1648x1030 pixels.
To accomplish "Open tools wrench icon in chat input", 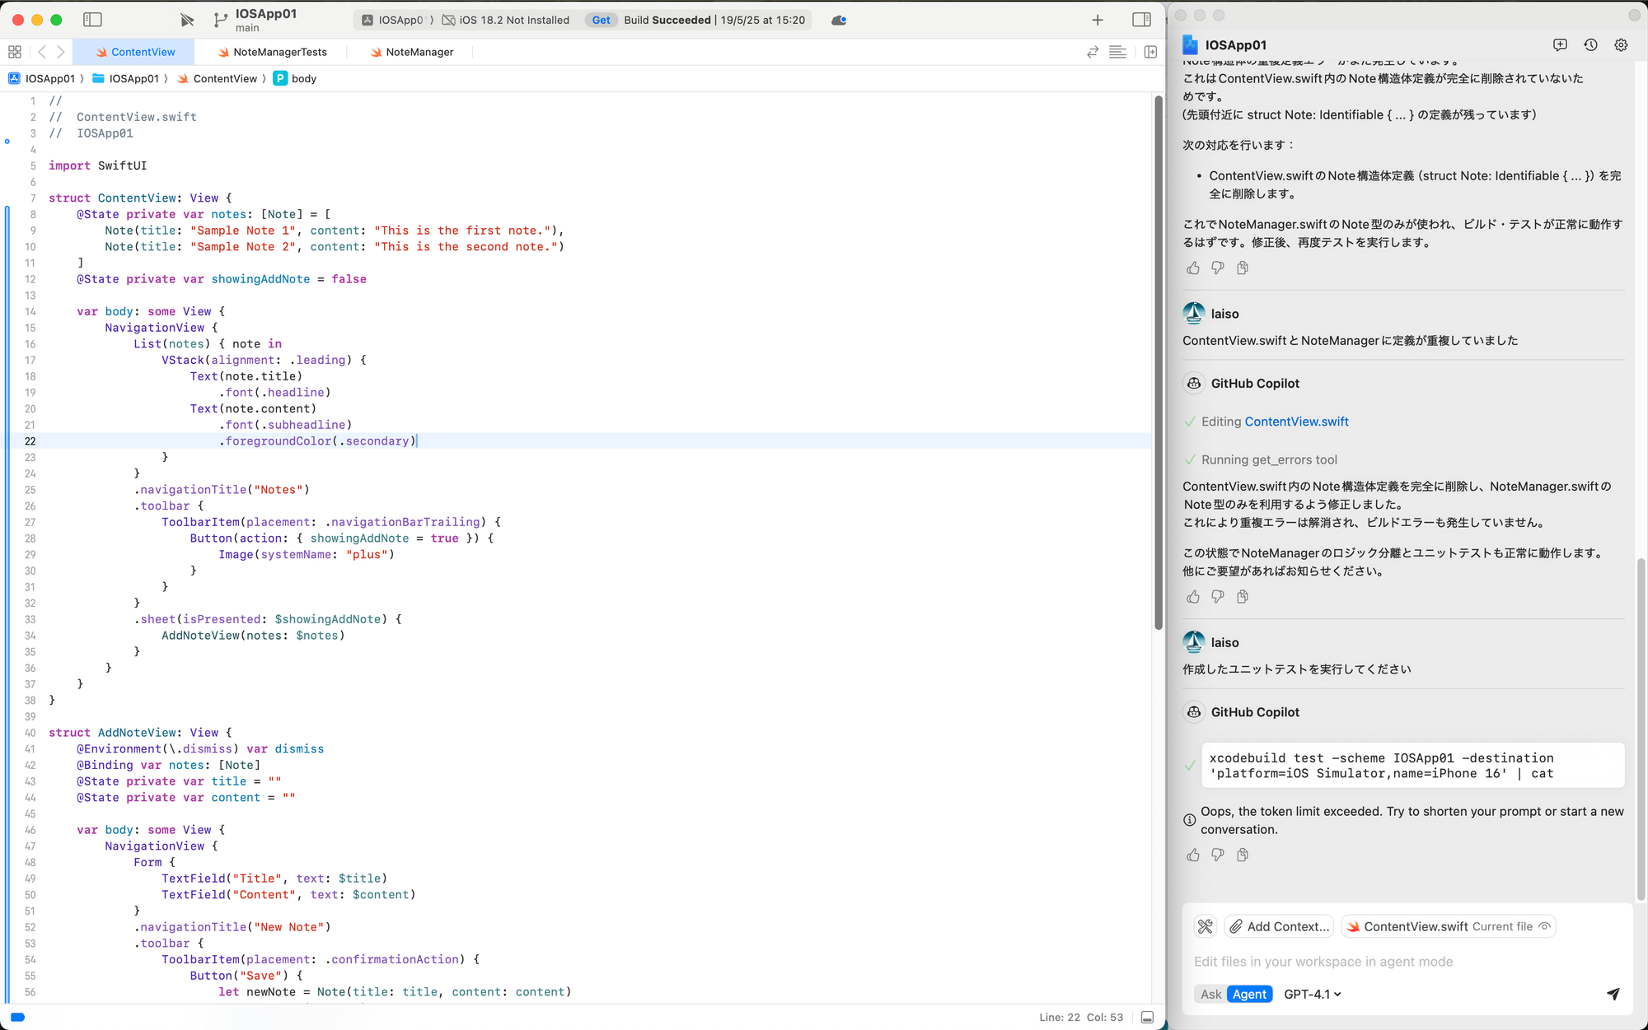I will 1206,926.
